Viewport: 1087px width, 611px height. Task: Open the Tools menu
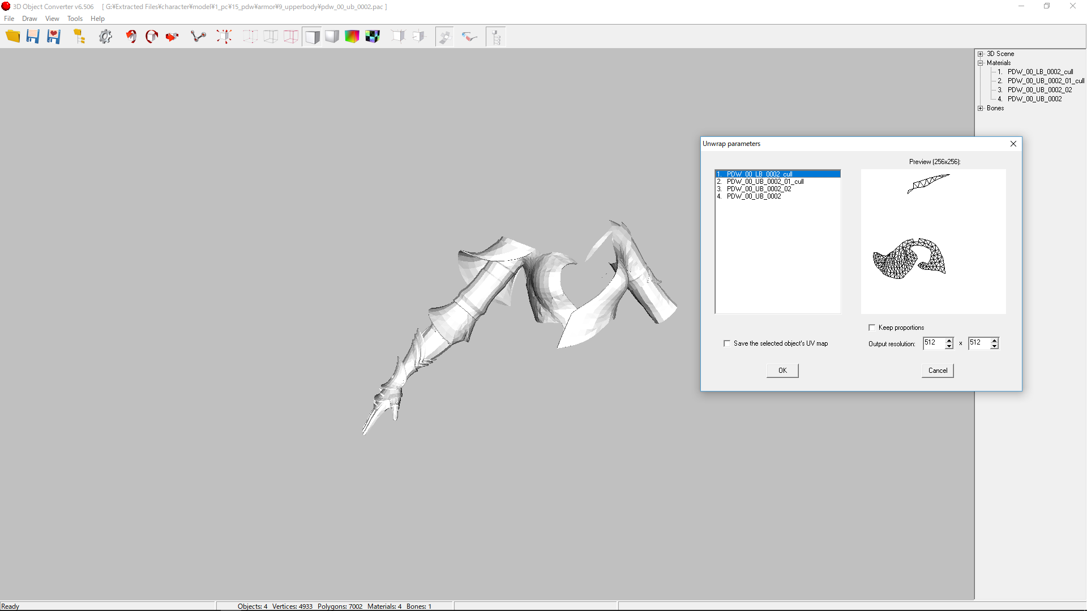coord(75,19)
